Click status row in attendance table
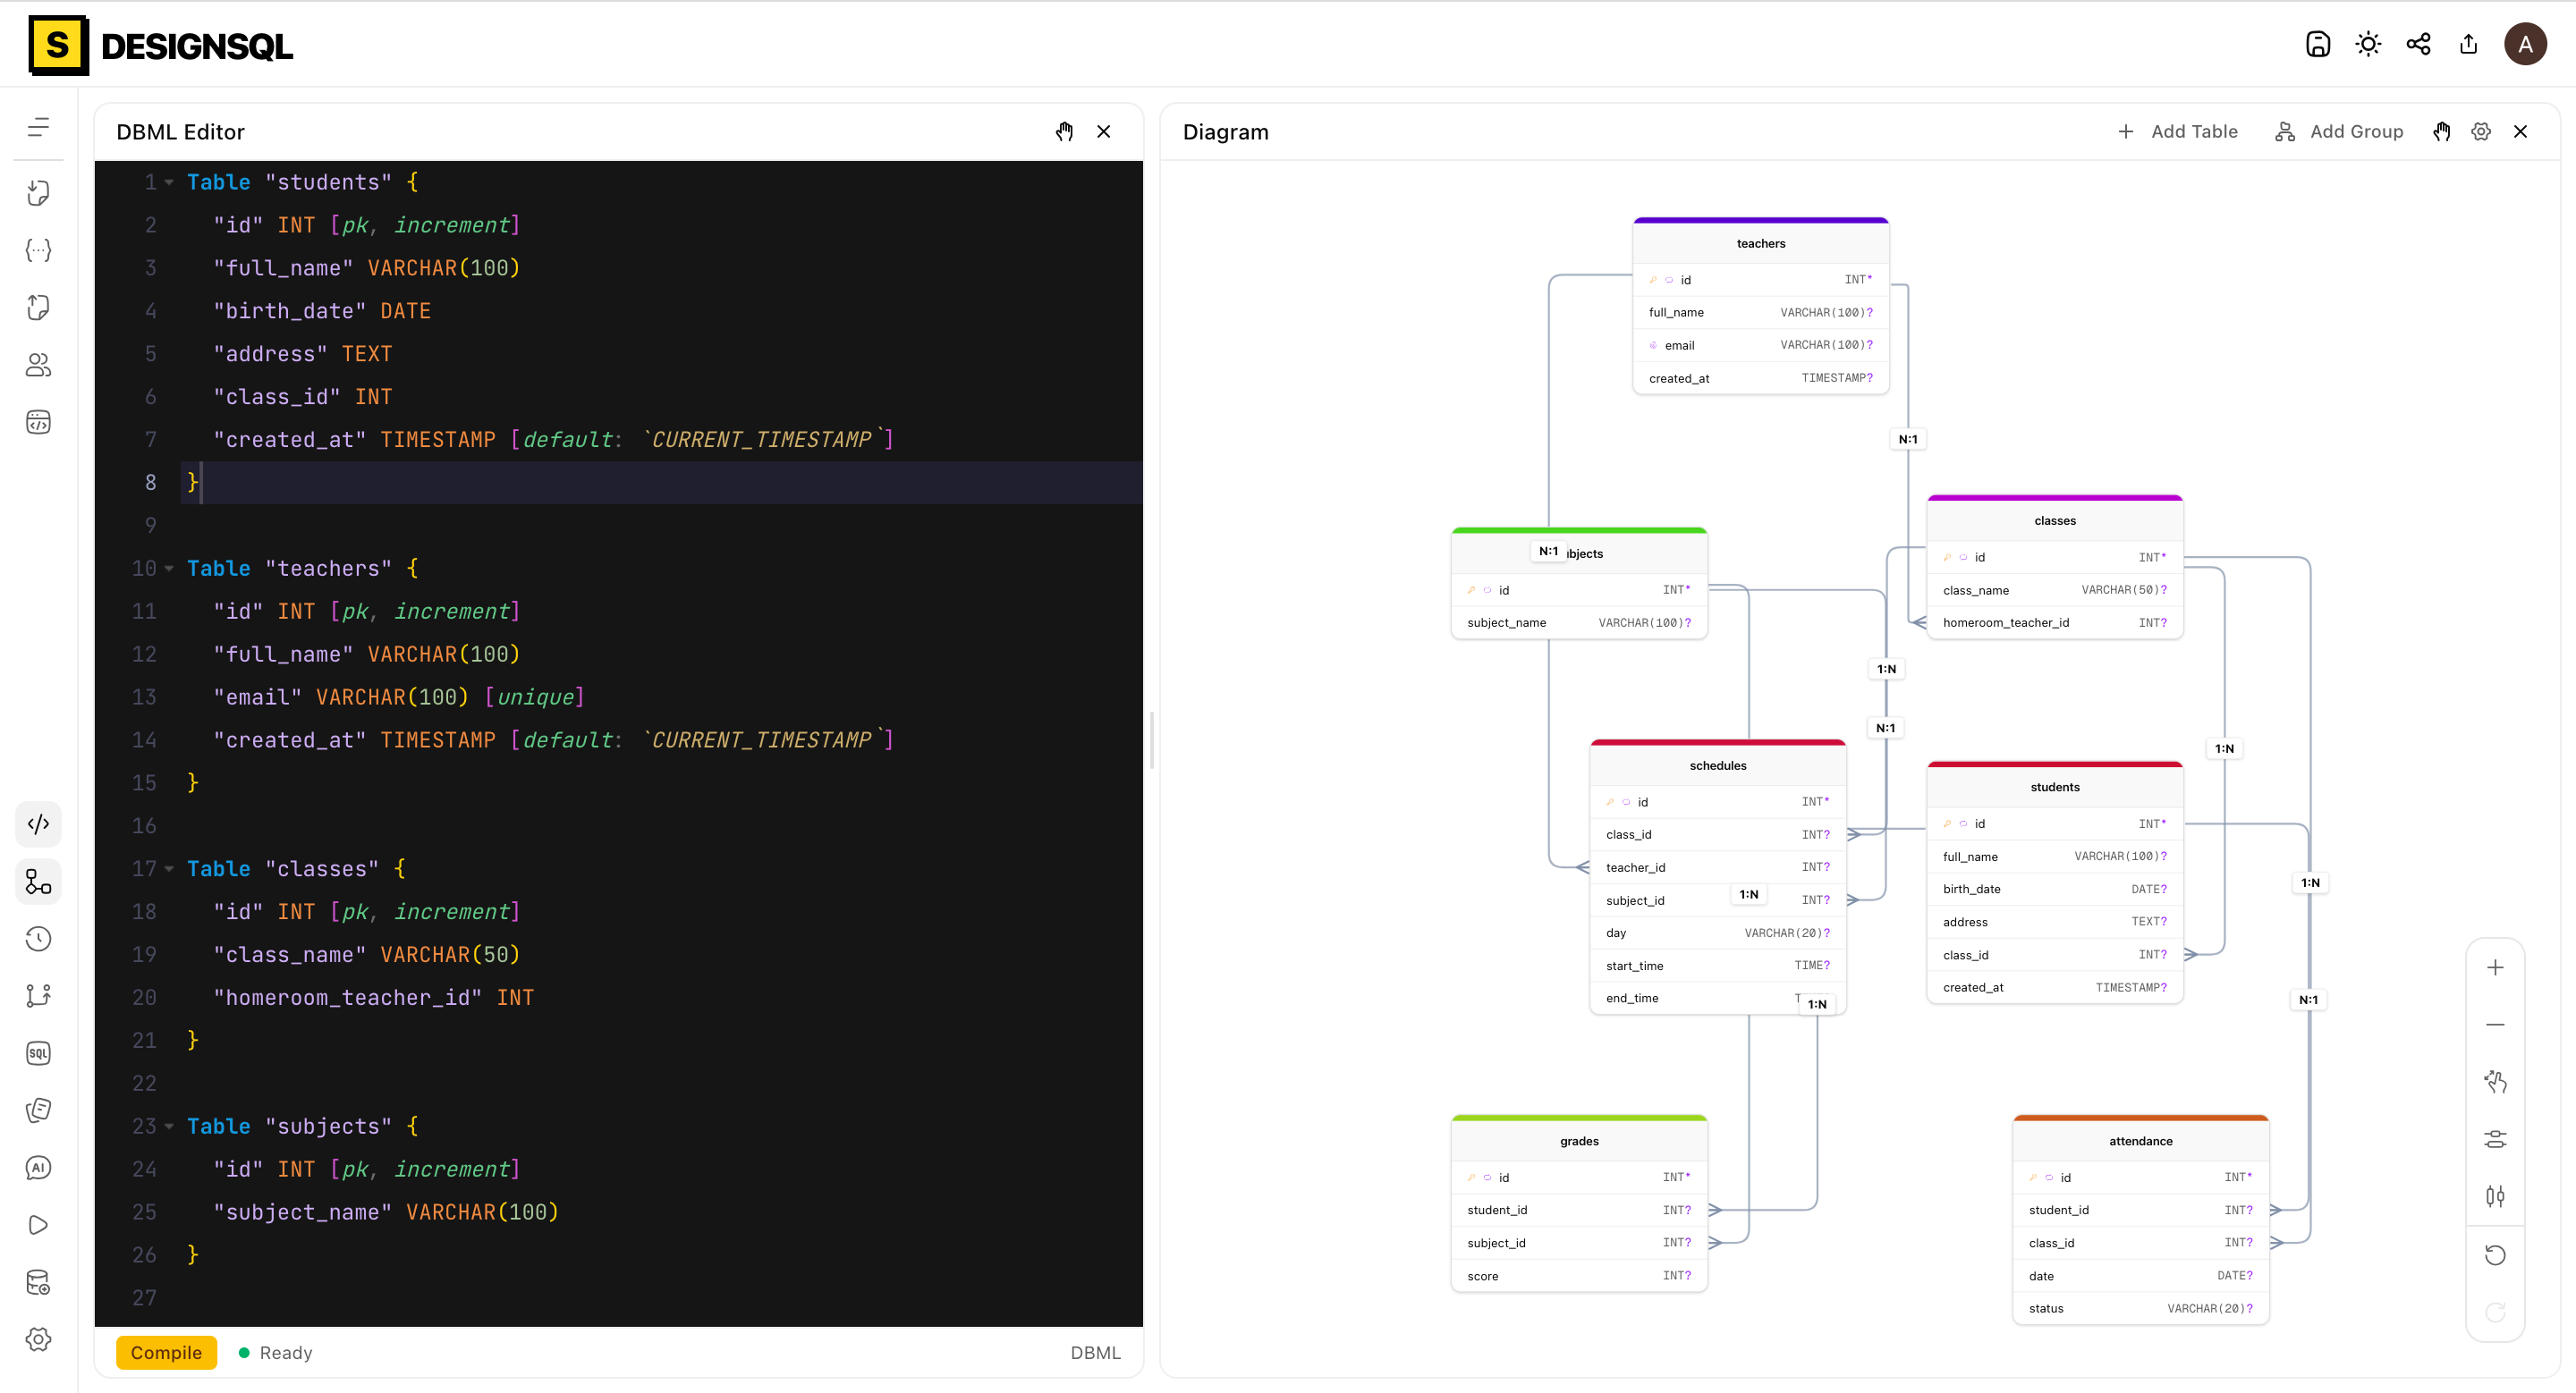Image resolution: width=2576 pixels, height=1393 pixels. 2141,1308
